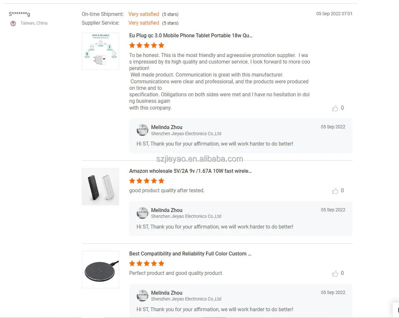Click the reviewer name S*******g

pyautogui.click(x=19, y=14)
